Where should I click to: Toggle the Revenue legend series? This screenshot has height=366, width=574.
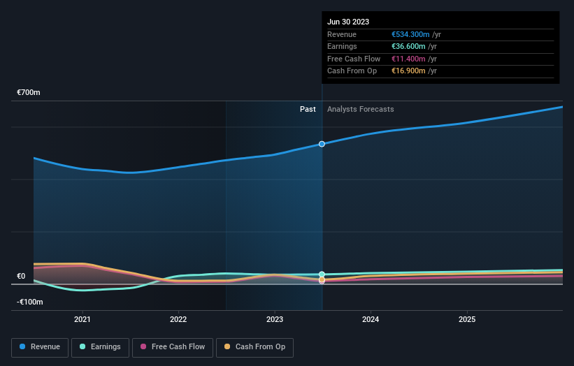point(40,347)
